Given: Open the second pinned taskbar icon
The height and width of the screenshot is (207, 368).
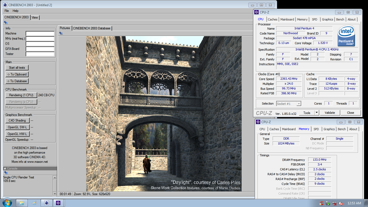Looking at the screenshot, I should [34, 203].
